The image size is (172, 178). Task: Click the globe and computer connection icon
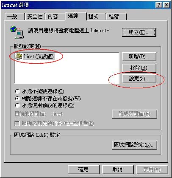[x=17, y=32]
